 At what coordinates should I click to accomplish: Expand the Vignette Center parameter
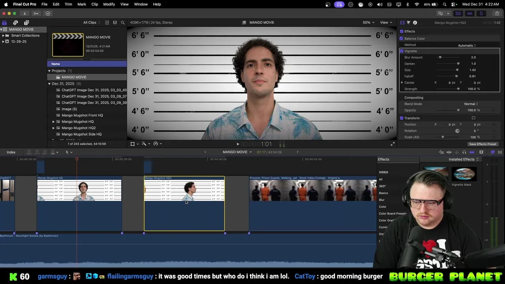click(402, 82)
